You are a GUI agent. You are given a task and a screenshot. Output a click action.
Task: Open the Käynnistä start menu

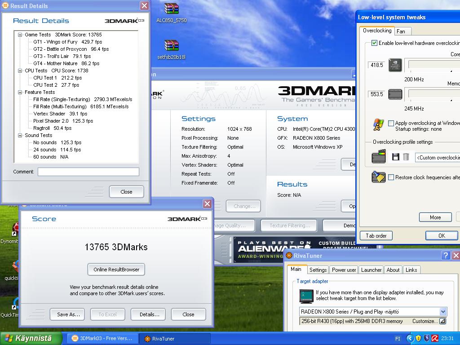click(31, 338)
